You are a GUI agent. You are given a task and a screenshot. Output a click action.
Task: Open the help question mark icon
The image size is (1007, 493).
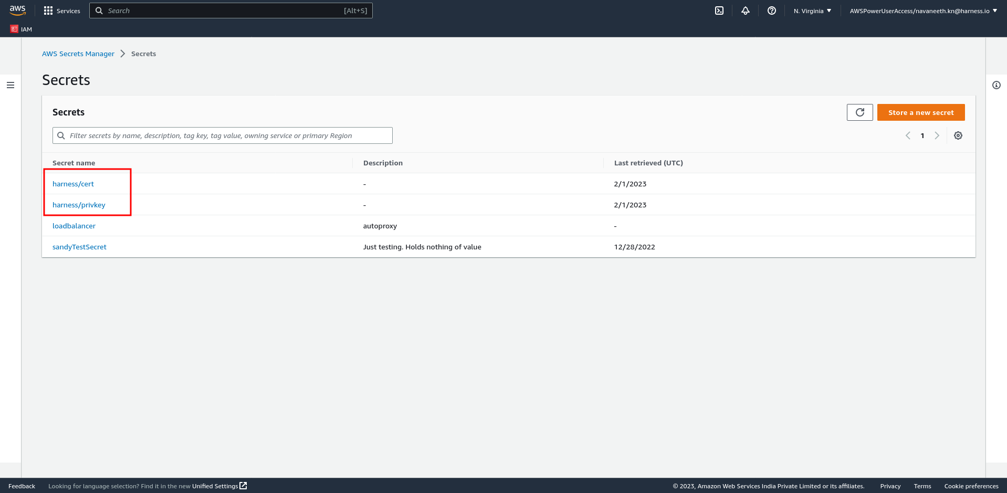[771, 11]
